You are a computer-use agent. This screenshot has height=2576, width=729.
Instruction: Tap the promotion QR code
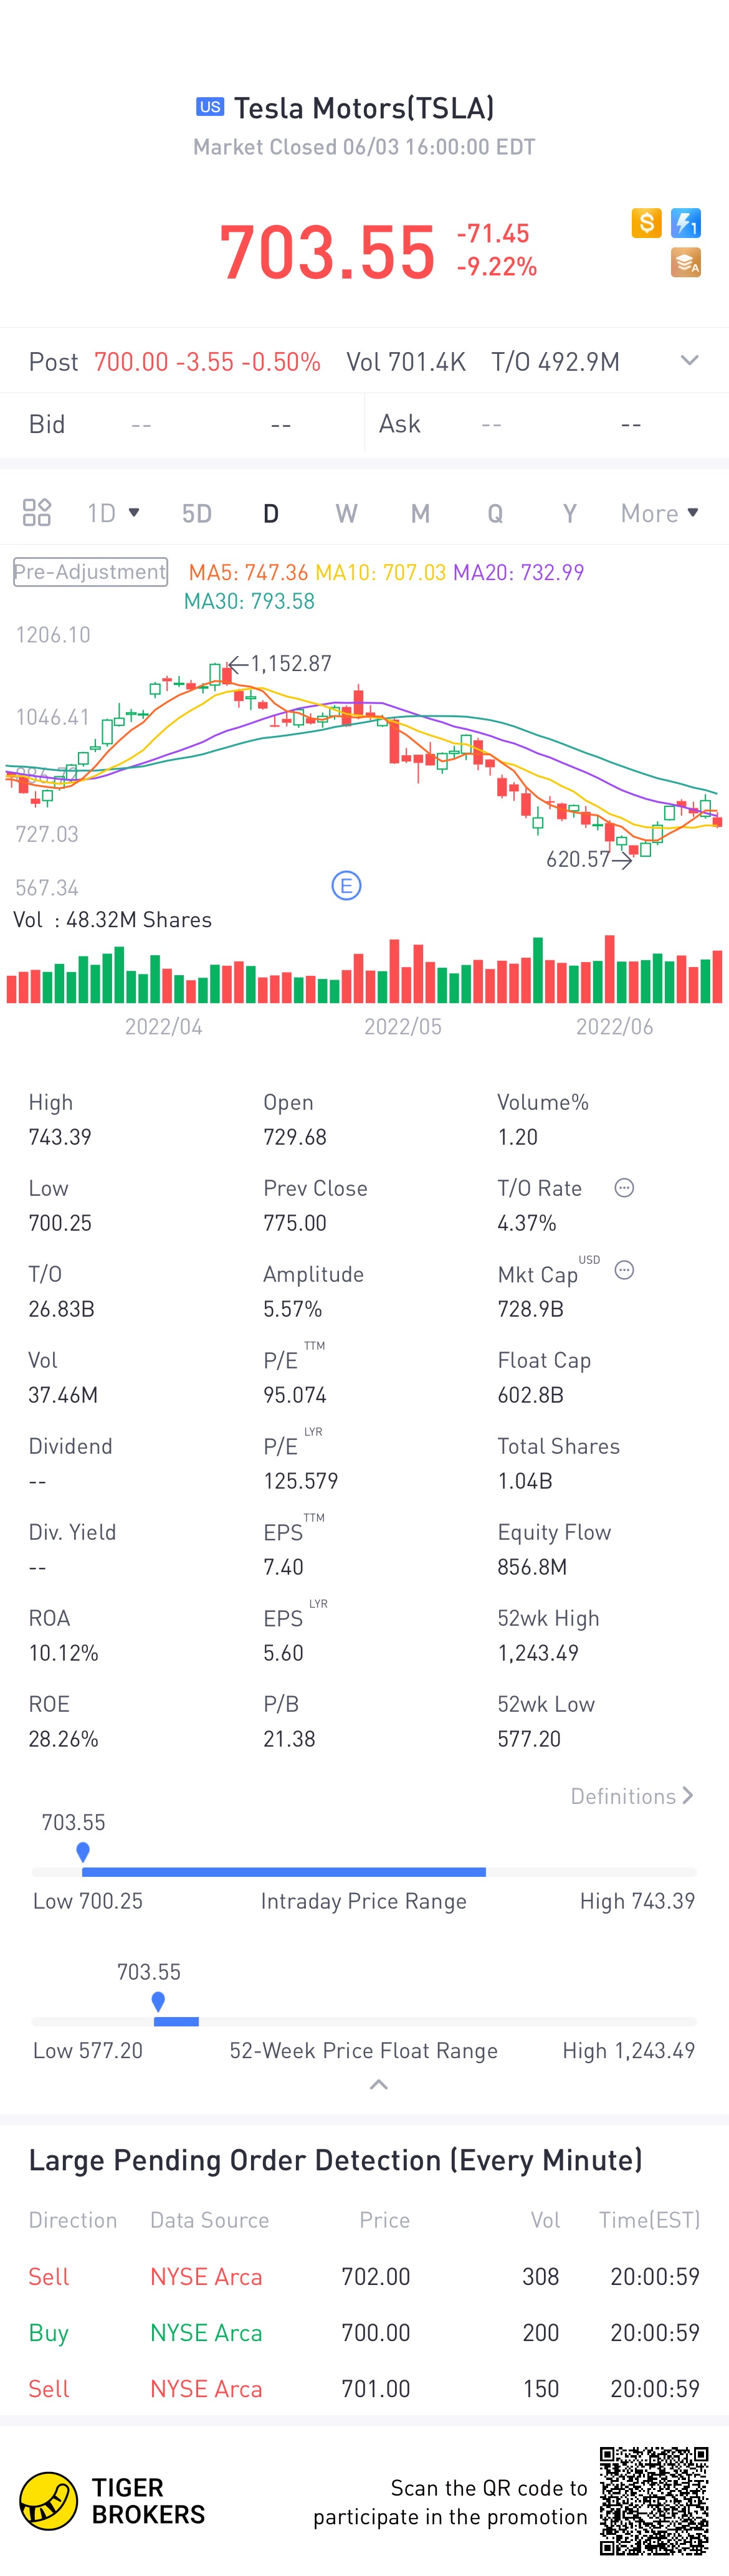pos(654,2501)
